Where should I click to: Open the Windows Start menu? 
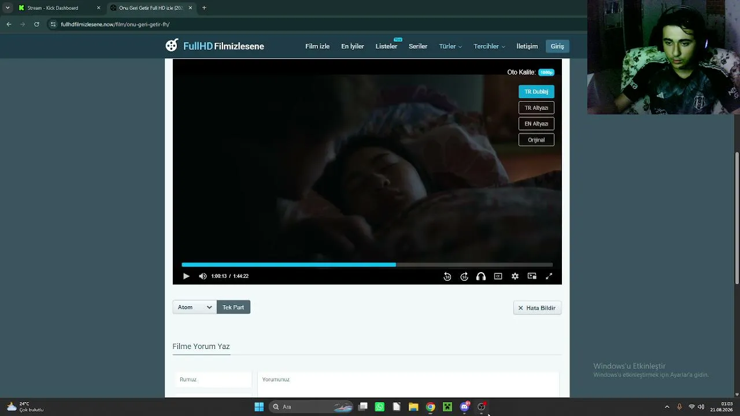[x=259, y=407]
